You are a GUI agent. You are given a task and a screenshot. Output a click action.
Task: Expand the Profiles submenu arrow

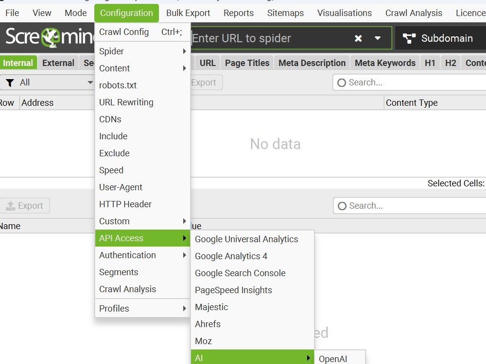point(184,308)
